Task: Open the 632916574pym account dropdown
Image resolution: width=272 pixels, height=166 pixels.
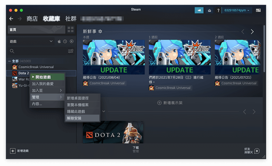Action: pos(237,11)
